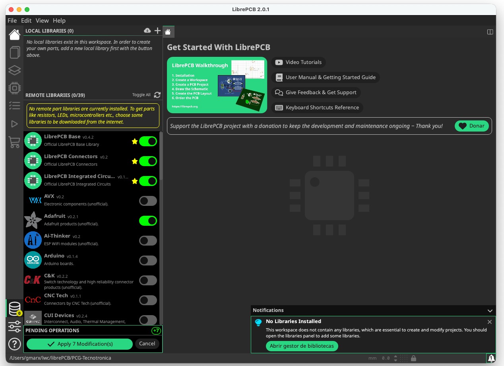
Task: Click the +7 pending operations badge
Action: click(156, 331)
